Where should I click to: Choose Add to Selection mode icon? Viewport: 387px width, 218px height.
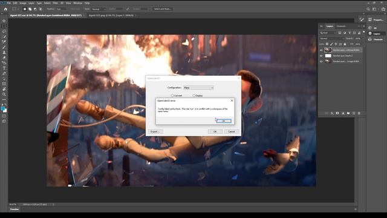click(x=30, y=9)
